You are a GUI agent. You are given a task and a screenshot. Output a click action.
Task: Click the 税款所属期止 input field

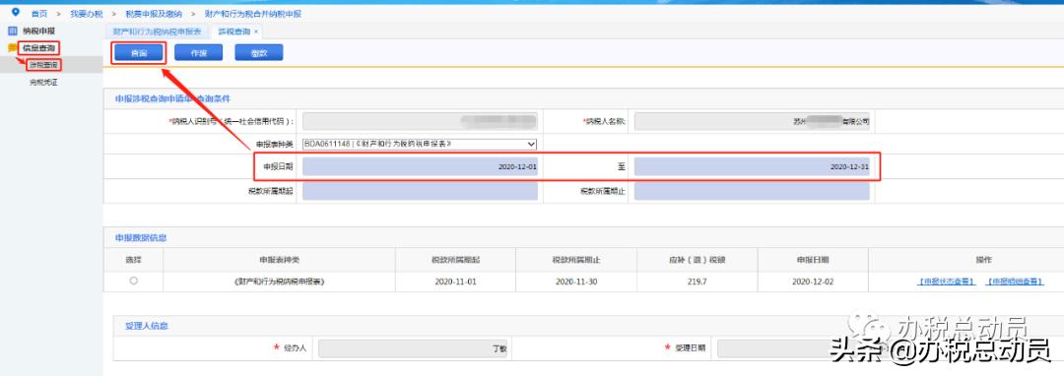pos(752,191)
